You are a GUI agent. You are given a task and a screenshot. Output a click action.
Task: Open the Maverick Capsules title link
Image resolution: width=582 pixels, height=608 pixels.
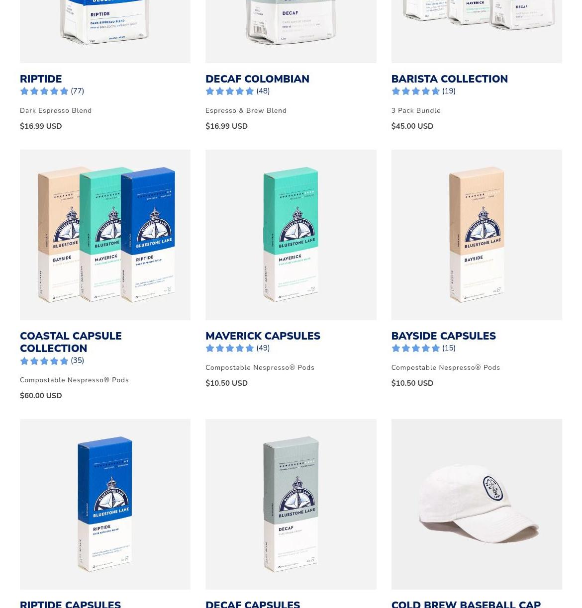coord(263,336)
